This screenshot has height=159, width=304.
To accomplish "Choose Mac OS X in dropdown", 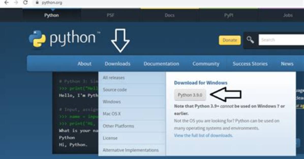I will 132,114.
